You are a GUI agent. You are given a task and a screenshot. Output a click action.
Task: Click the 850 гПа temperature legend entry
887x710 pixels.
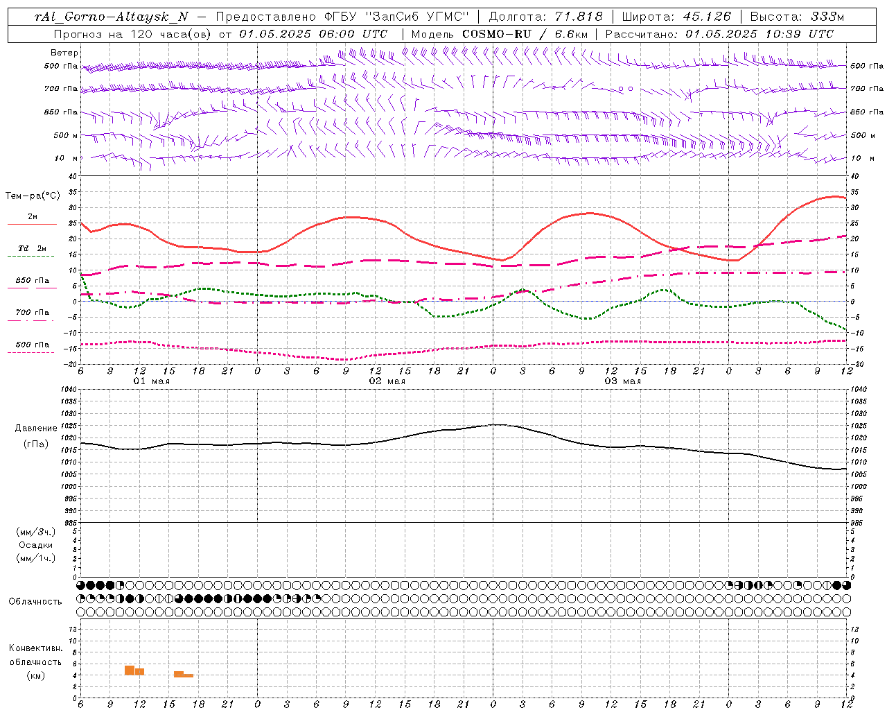[x=33, y=281]
